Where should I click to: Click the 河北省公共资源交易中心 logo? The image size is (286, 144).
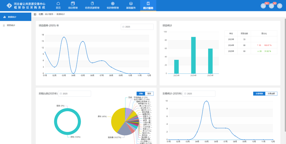(x=9, y=5)
